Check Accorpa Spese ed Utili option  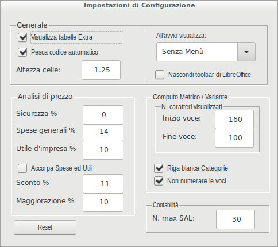click(22, 168)
